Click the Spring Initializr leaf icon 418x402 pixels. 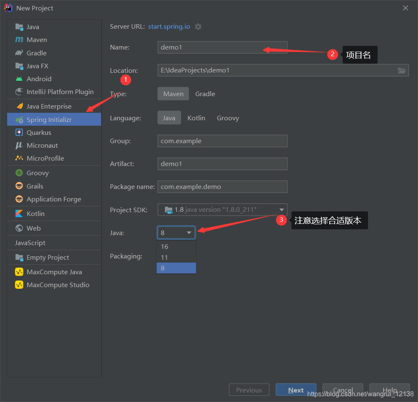(19, 119)
